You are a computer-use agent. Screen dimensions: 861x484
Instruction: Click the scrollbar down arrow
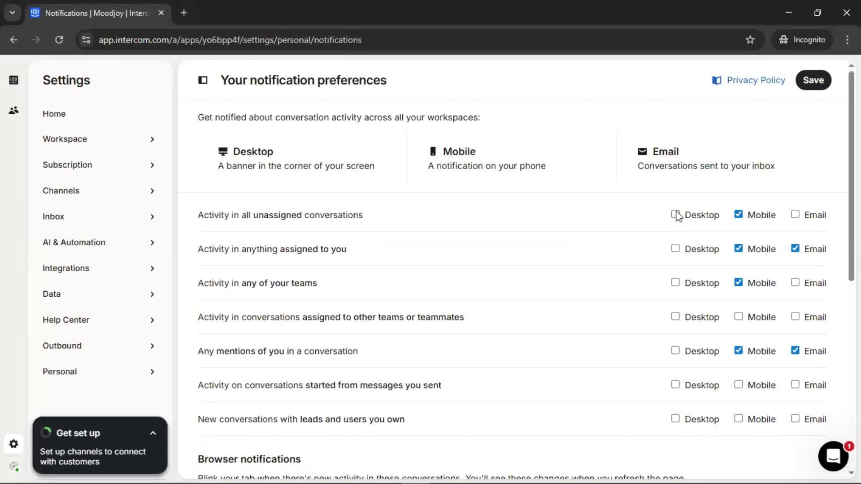pyautogui.click(x=851, y=472)
